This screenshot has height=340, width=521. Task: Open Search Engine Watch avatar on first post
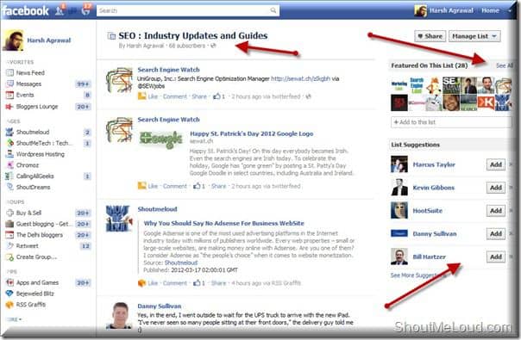(119, 80)
